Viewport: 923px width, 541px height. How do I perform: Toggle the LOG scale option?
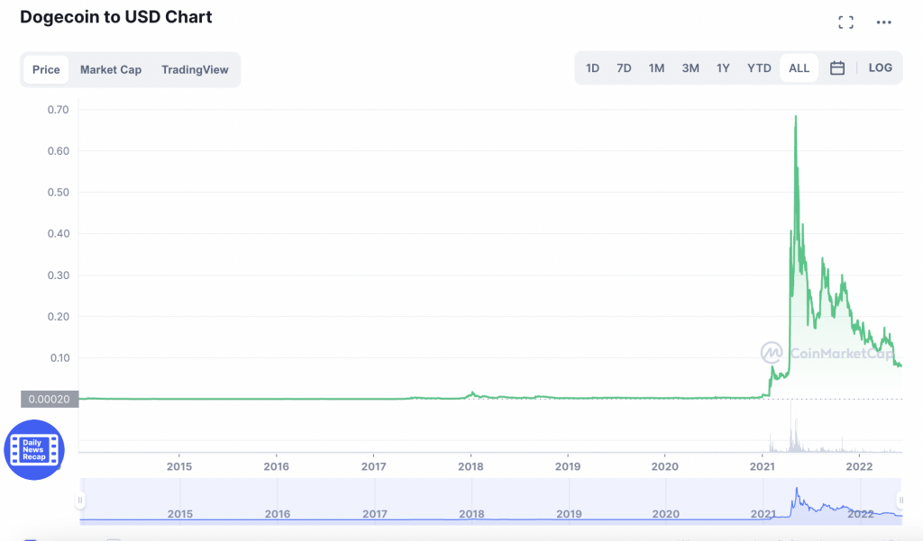(x=880, y=68)
